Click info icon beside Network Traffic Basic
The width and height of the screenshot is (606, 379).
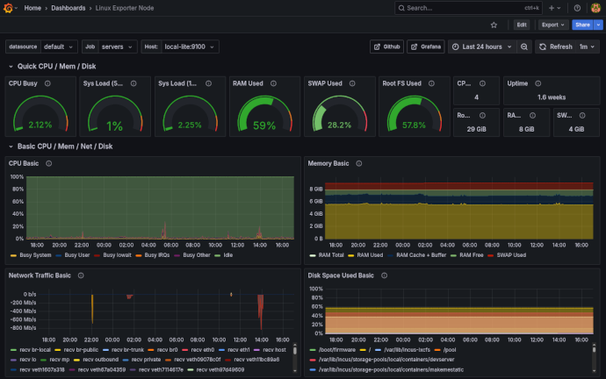coord(82,275)
